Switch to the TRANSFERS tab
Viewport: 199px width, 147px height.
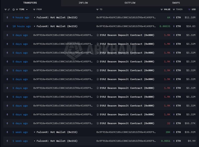[x=30, y=3]
